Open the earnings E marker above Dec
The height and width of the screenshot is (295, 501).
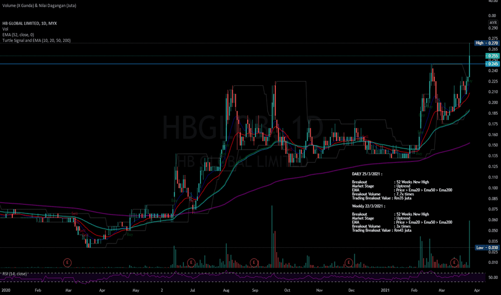(x=348, y=262)
